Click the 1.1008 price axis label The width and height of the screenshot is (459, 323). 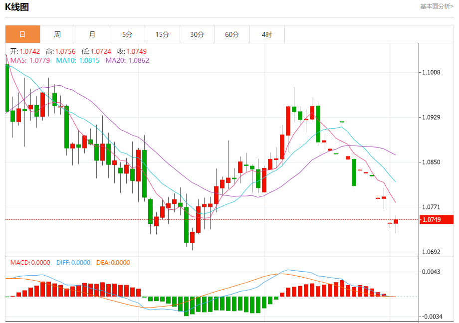[431, 73]
